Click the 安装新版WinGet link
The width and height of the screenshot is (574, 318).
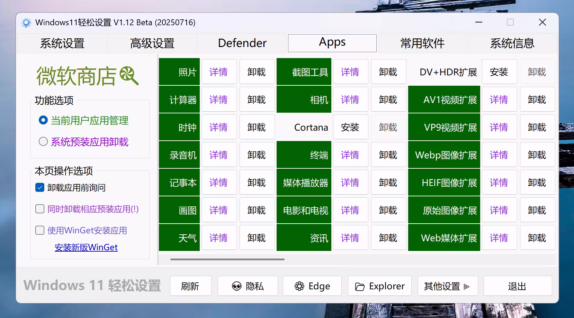[86, 247]
